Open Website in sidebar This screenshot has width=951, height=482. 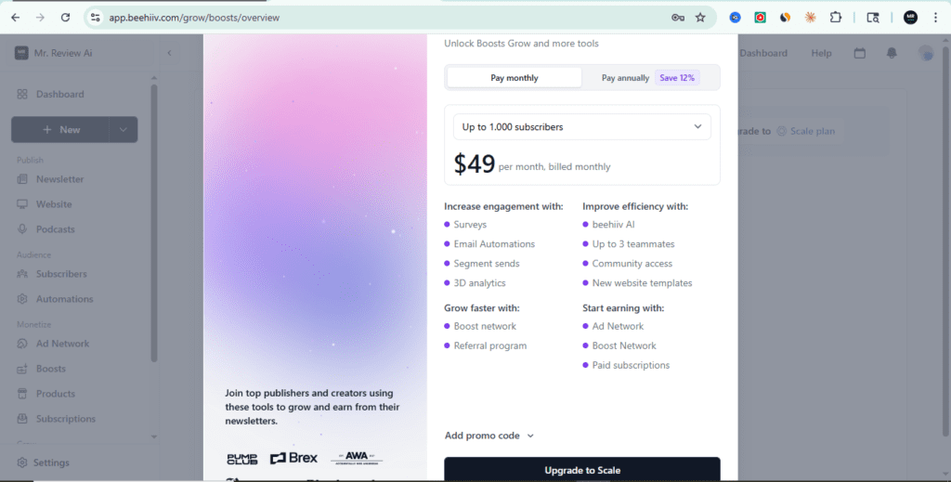[x=53, y=204]
